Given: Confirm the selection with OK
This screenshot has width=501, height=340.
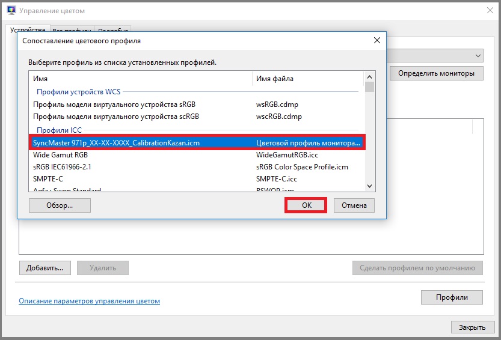Looking at the screenshot, I should [306, 205].
